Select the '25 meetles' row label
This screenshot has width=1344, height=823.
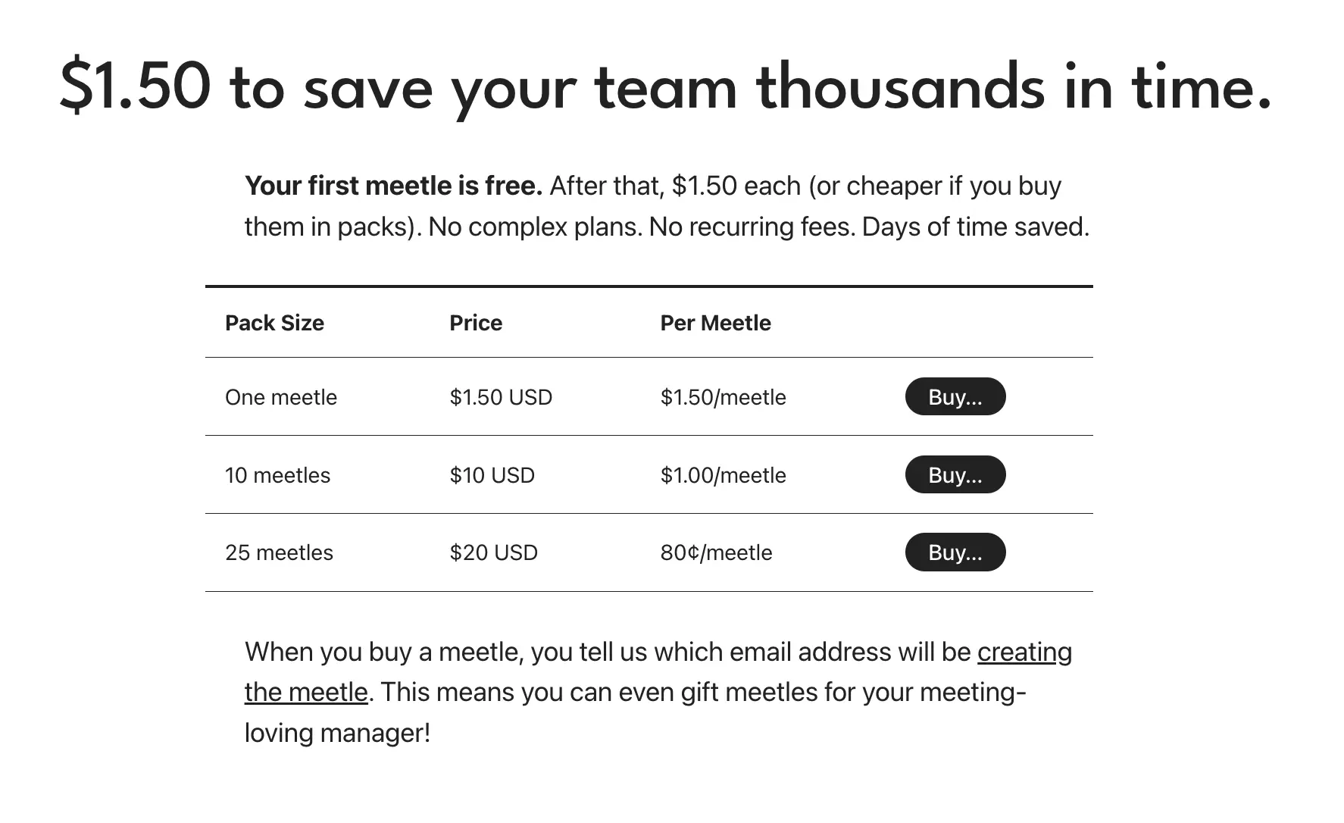[279, 552]
